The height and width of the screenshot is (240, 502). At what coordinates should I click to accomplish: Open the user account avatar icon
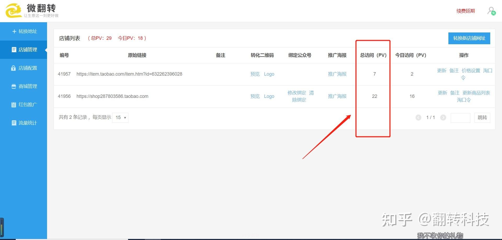coord(491,11)
